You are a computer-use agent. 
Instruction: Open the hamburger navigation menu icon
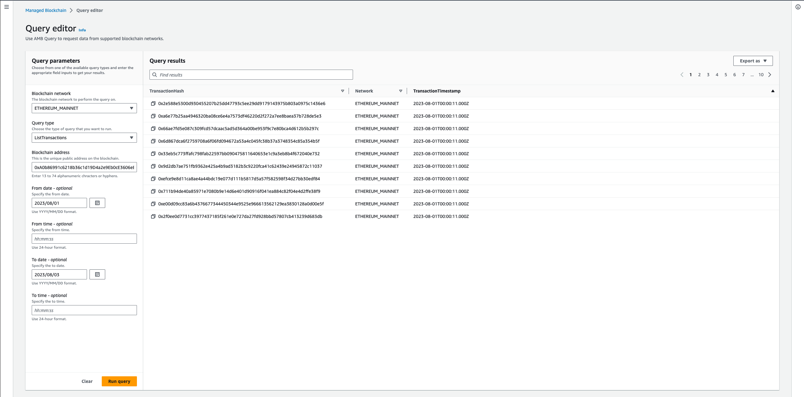[x=7, y=7]
